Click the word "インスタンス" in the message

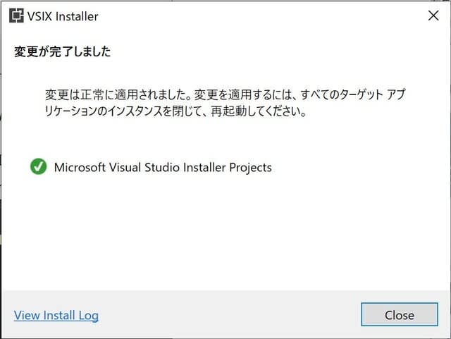point(145,113)
